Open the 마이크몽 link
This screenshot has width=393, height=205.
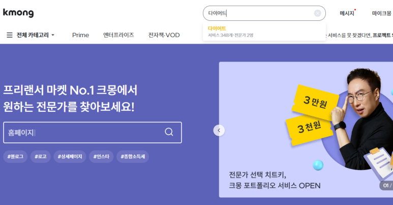point(381,13)
